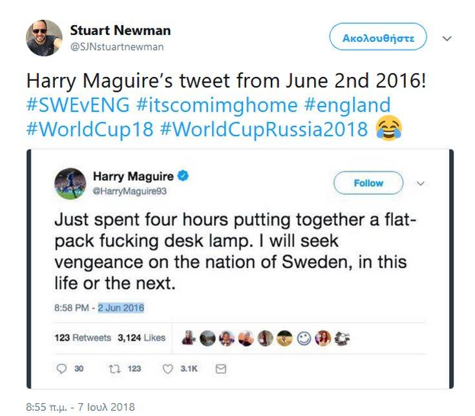Open Harry Maguire's profile picture
Screen dimensions: 475x416
(x=70, y=183)
